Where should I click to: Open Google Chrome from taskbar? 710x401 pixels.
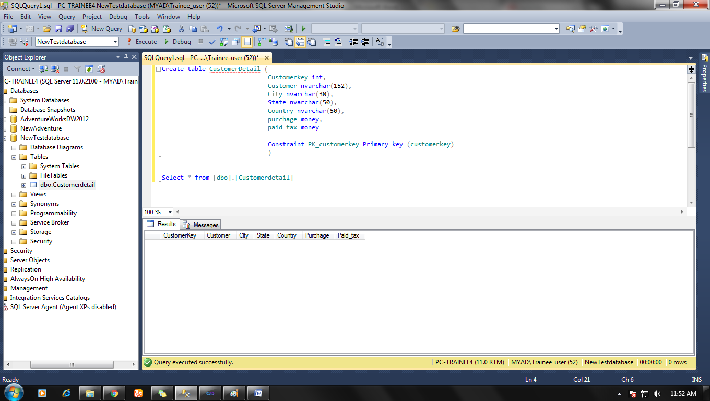pyautogui.click(x=114, y=393)
